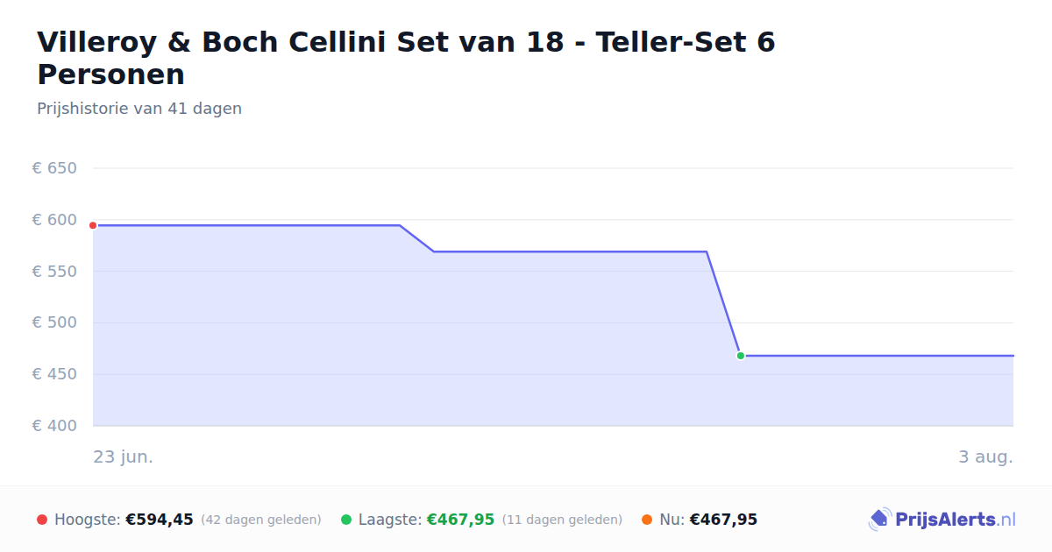Click the orange Nu legend dot
Image resolution: width=1052 pixels, height=552 pixels.
(x=647, y=520)
